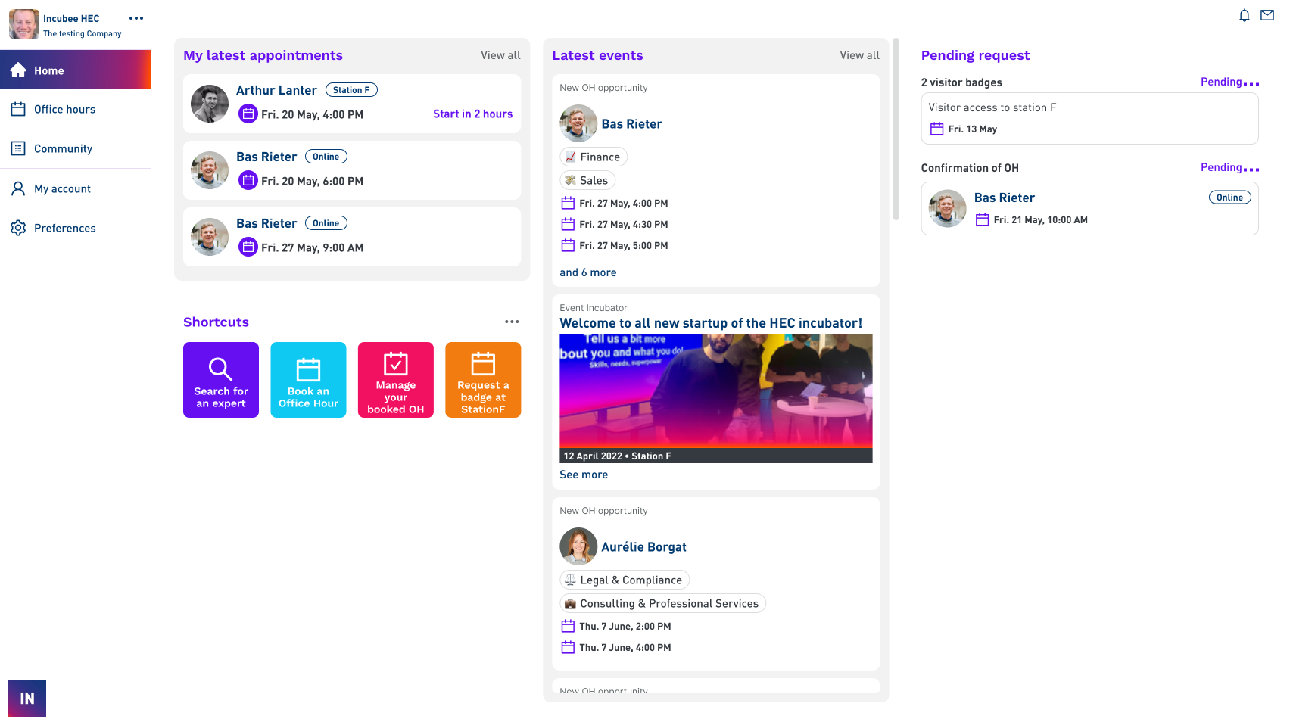1290x725 pixels.
Task: Open the three-dot menu next to Incubee HEC
Action: [x=136, y=18]
